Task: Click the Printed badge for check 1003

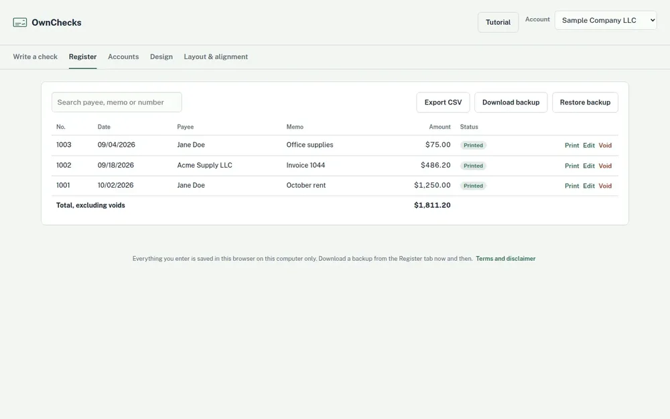Action: [x=473, y=145]
